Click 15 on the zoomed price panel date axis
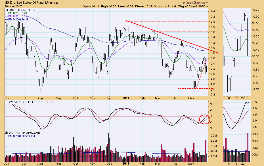This screenshot has height=166, width=264. pyautogui.click(x=236, y=98)
